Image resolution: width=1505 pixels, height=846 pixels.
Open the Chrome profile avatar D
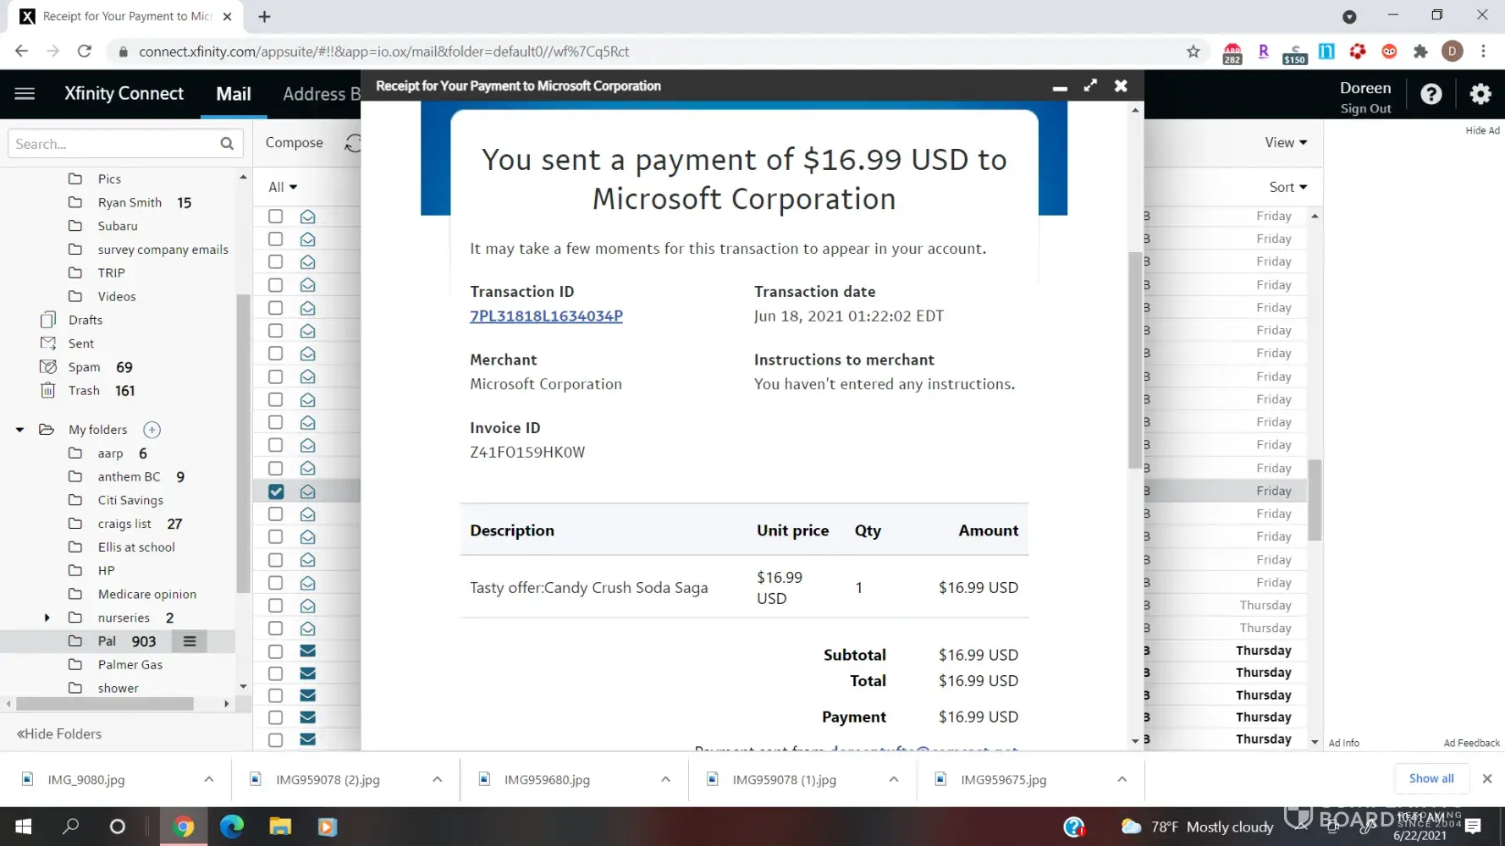pos(1453,52)
